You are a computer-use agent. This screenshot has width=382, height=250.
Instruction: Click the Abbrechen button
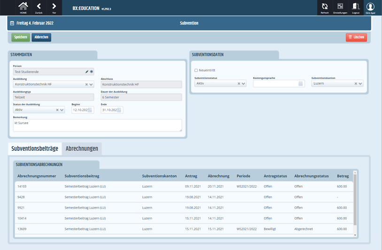tap(41, 37)
